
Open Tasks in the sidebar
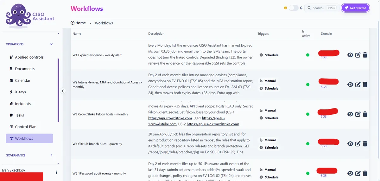coord(29,115)
